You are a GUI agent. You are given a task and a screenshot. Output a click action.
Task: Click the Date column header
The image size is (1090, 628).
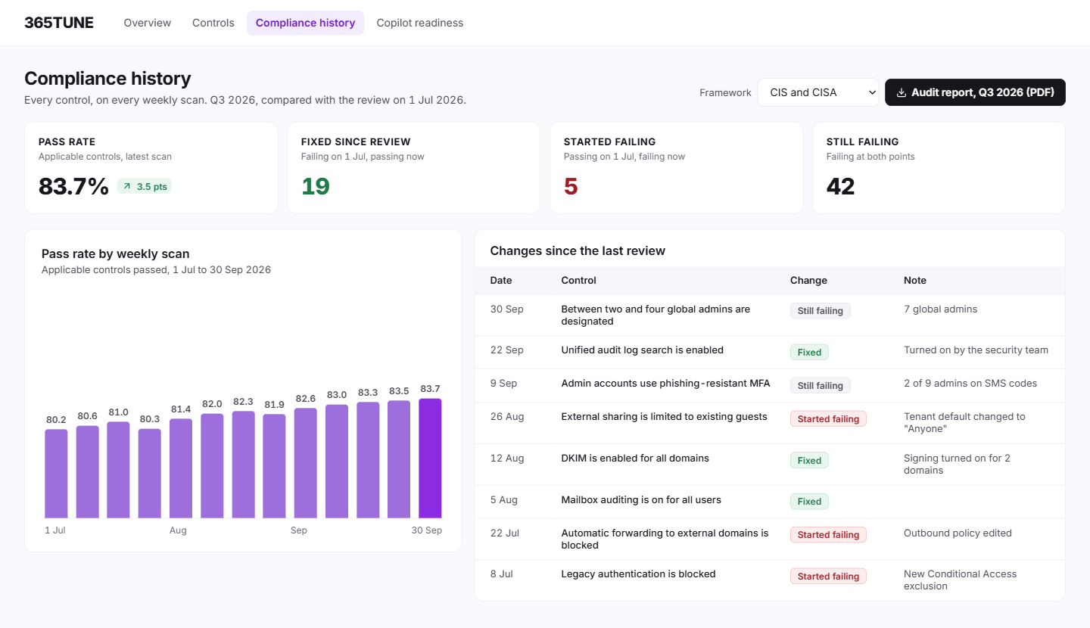(501, 280)
